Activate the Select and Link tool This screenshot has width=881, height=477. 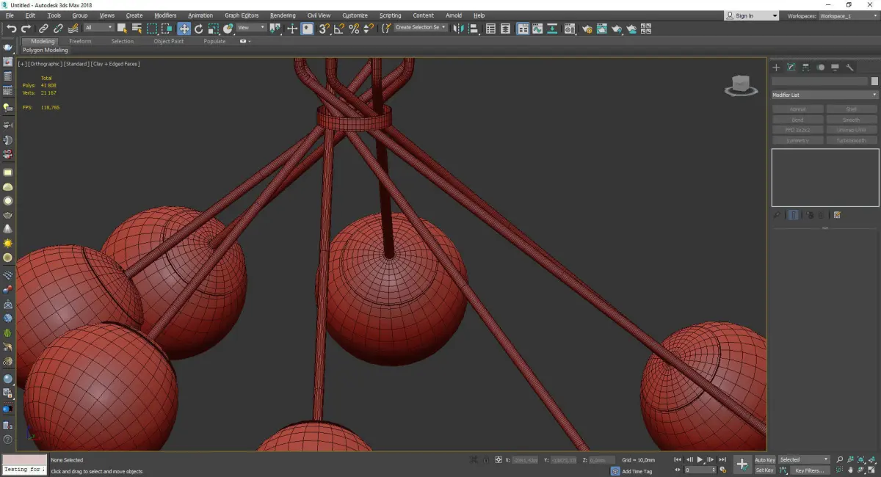coord(43,29)
